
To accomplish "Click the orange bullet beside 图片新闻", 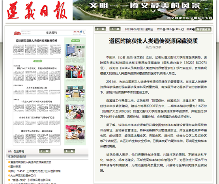I will point(9,167).
